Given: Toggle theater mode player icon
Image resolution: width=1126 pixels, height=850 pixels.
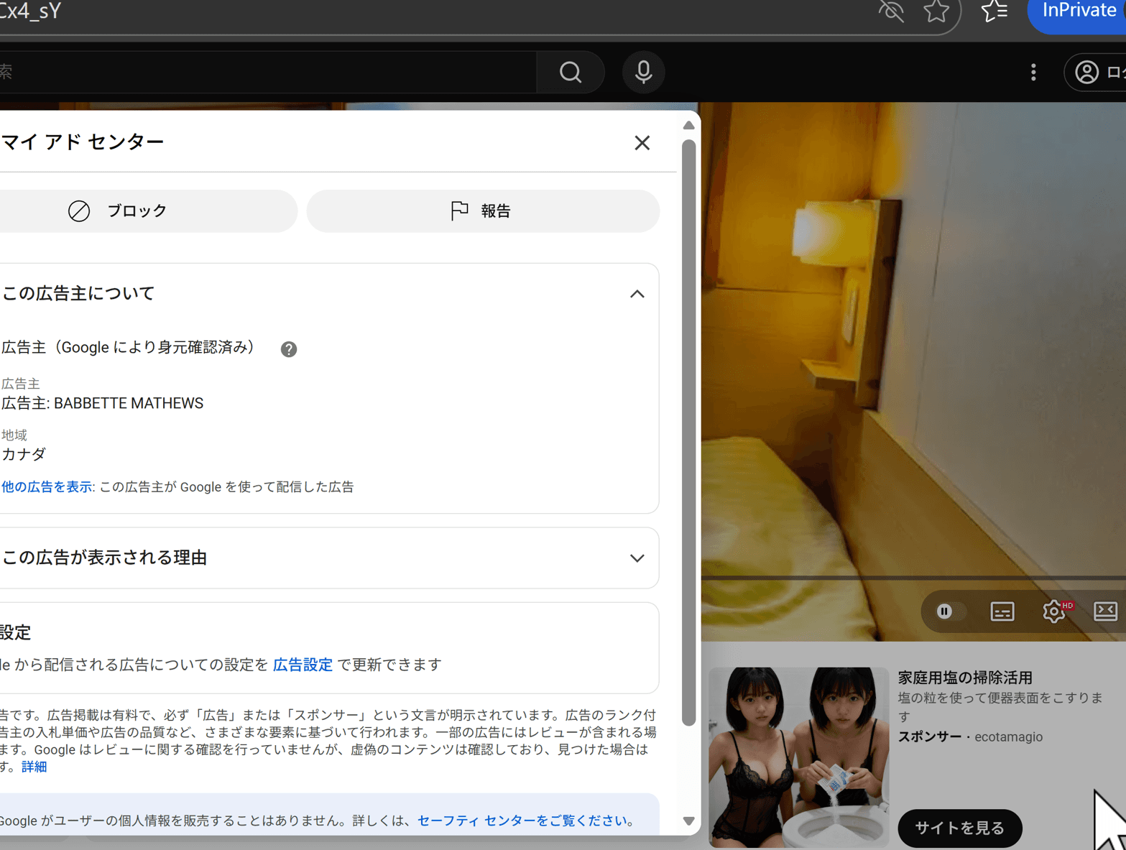Looking at the screenshot, I should tap(1105, 611).
